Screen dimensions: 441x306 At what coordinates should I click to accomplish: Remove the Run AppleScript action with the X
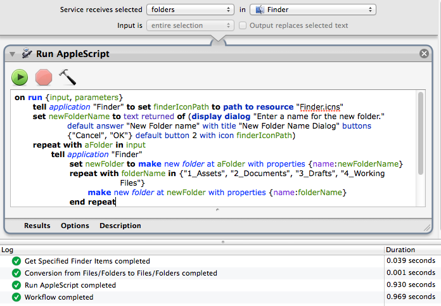point(424,53)
